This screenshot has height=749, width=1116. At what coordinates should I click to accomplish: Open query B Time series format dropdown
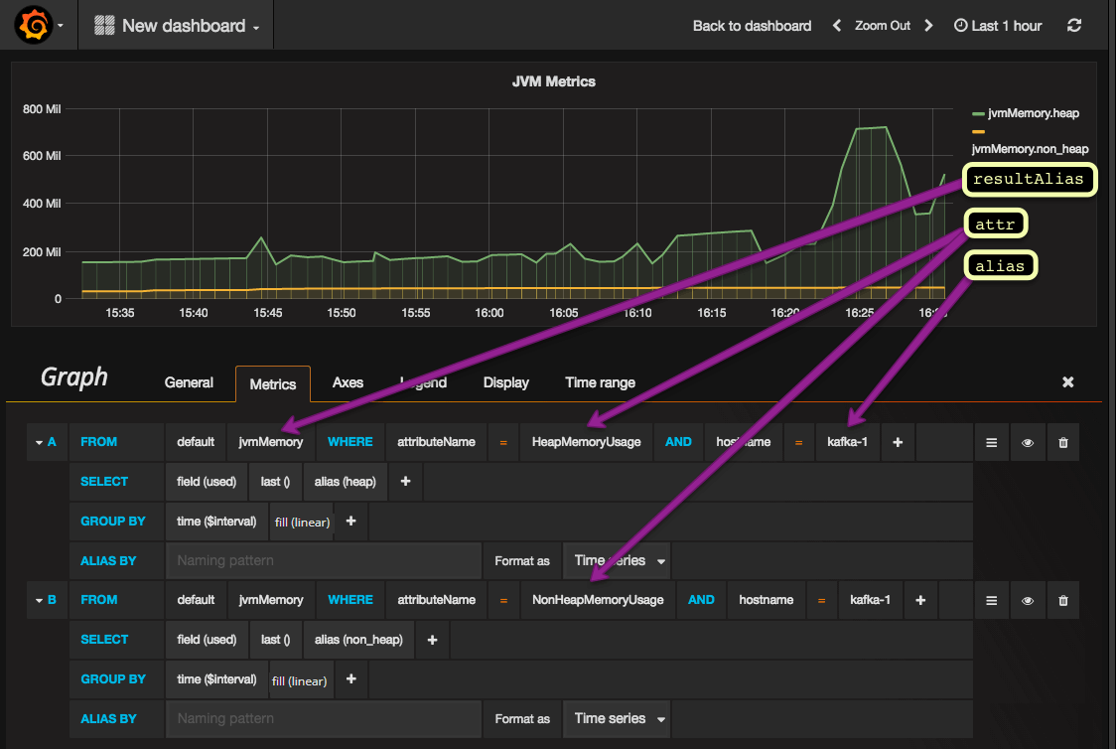[x=617, y=719]
